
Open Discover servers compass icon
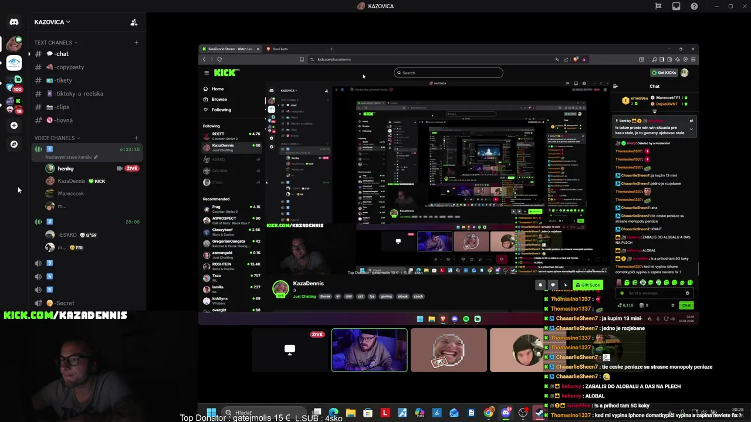(14, 144)
